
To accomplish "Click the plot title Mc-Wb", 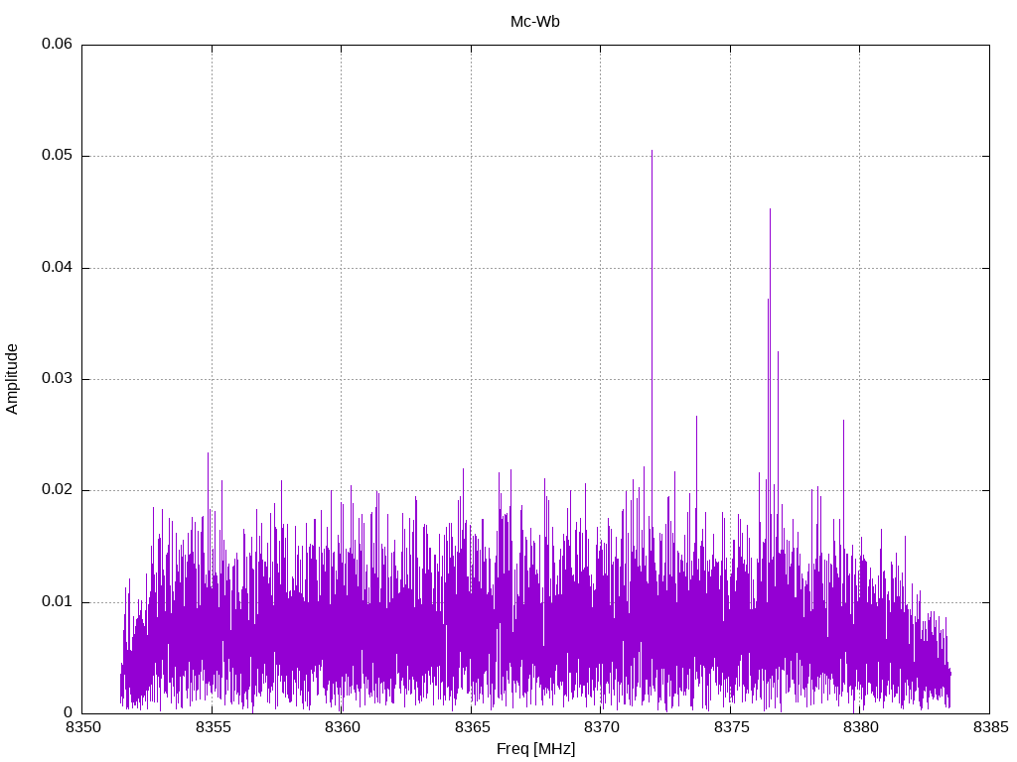I will click(x=535, y=22).
